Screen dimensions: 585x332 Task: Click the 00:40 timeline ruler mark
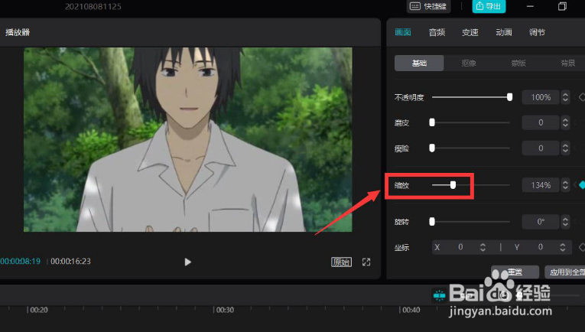[x=411, y=310]
